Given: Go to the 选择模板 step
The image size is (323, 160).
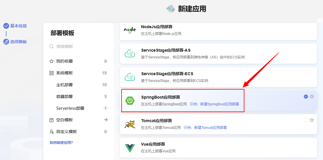Looking at the screenshot, I should (19, 42).
